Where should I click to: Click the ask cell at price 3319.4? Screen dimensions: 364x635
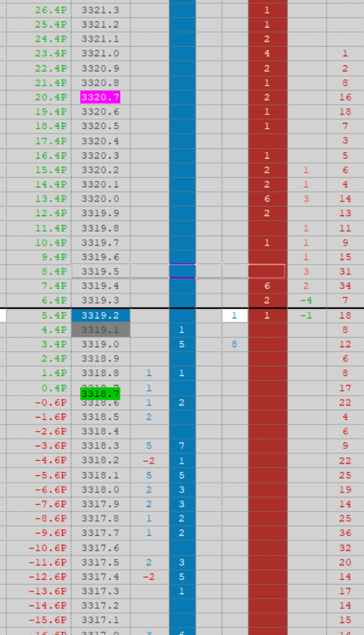(x=268, y=286)
